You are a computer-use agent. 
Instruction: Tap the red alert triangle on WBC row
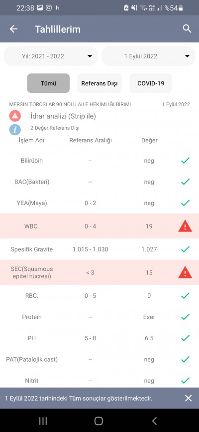(x=185, y=226)
